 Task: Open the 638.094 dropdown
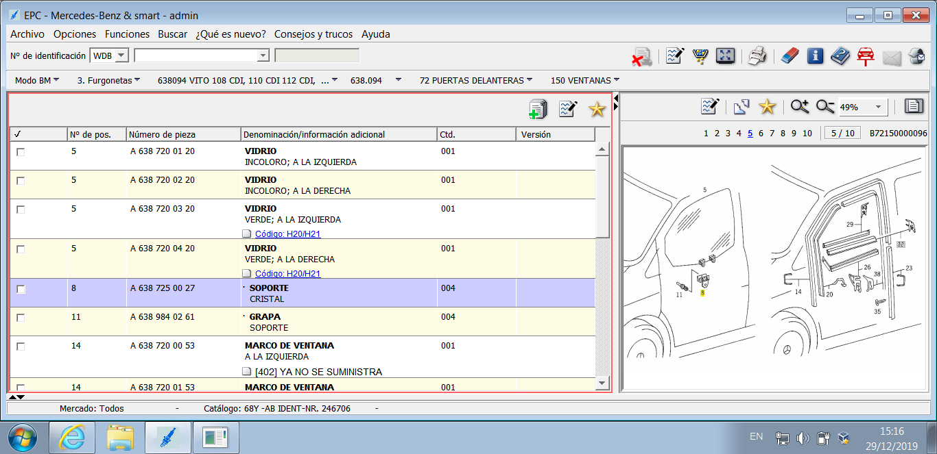pos(376,80)
